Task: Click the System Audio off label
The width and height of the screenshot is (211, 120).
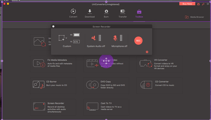Action: 96,46
